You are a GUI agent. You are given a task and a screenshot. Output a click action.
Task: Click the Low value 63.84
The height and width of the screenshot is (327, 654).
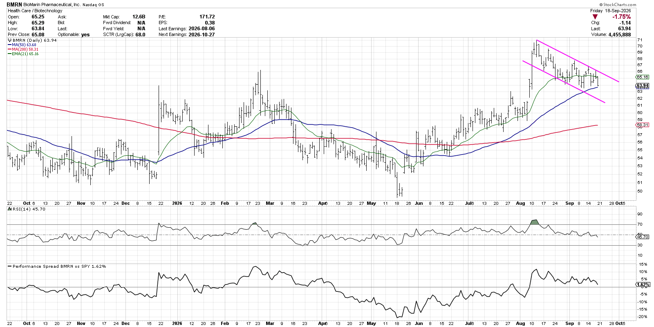(x=38, y=29)
